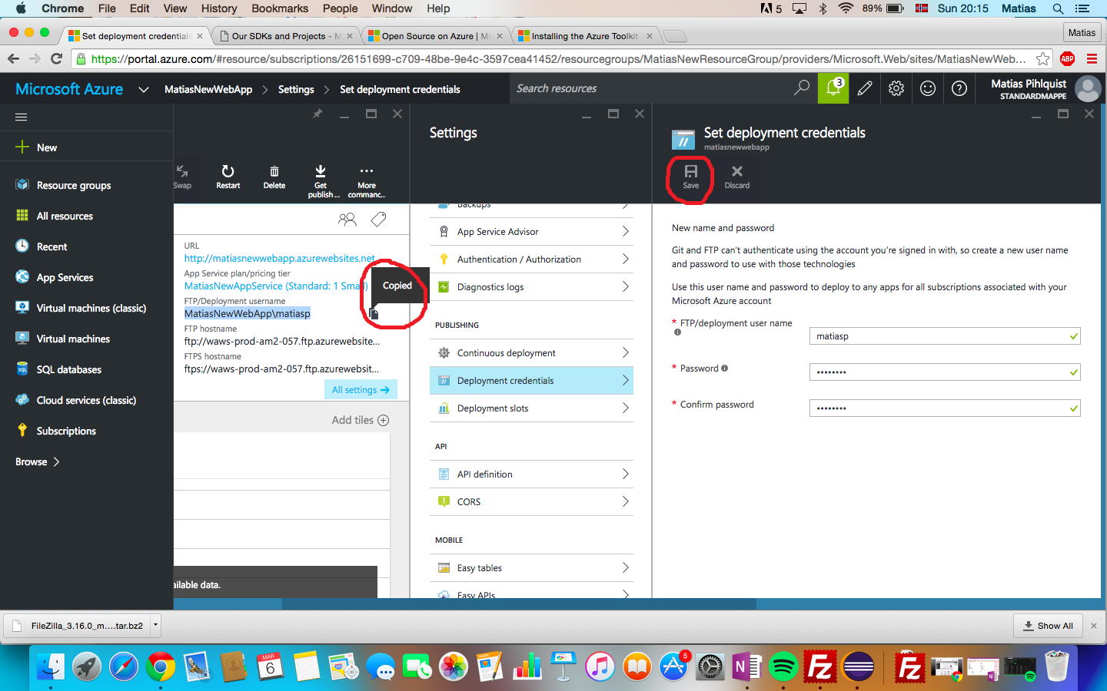Discard the credential changes
Image resolution: width=1107 pixels, height=691 pixels.
(x=736, y=176)
